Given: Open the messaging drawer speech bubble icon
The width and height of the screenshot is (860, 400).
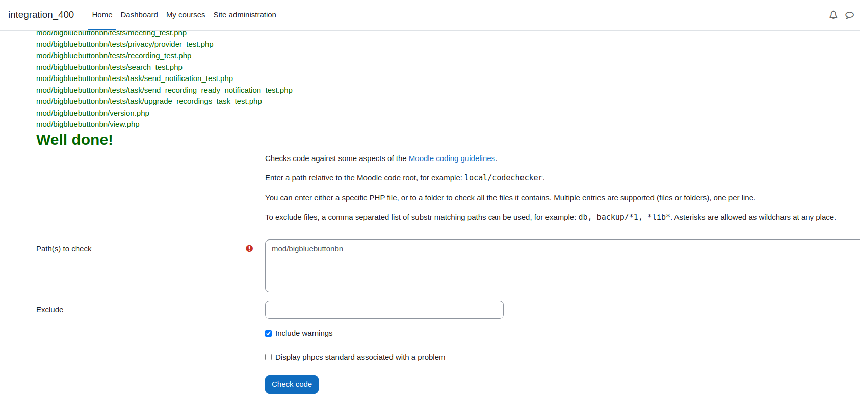Looking at the screenshot, I should [x=849, y=15].
